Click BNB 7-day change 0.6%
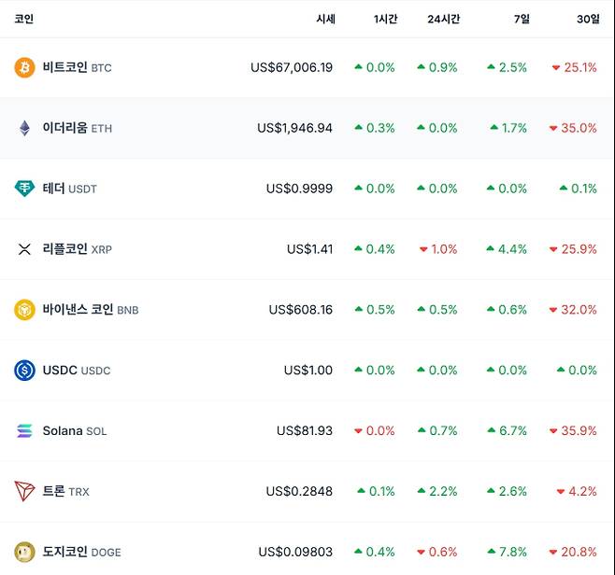Screen dimensions: 615x575 coord(507,310)
